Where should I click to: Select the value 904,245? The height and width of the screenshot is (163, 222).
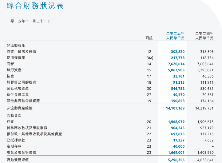(x=178, y=128)
